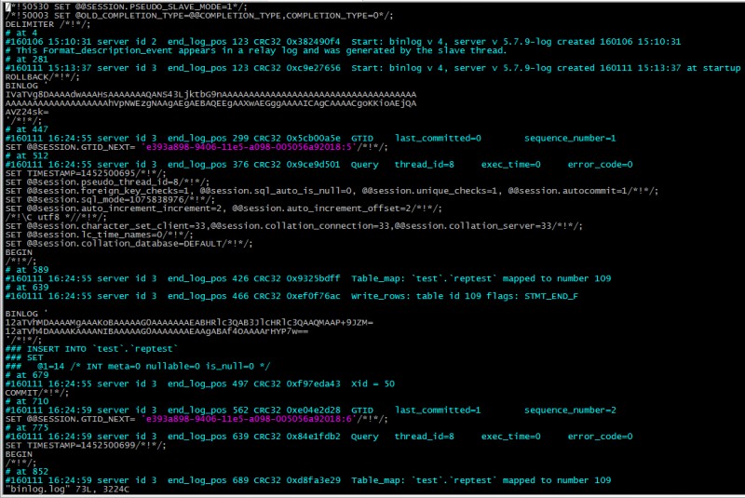Click the 'Xid = 50' text
This screenshot has width=745, height=498.
(373, 384)
